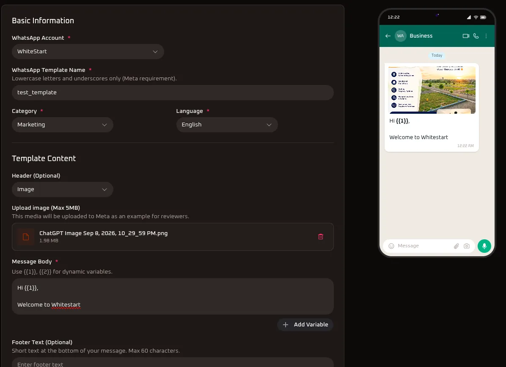The width and height of the screenshot is (506, 367).
Task: Tap the green microphone button
Action: pyautogui.click(x=484, y=246)
